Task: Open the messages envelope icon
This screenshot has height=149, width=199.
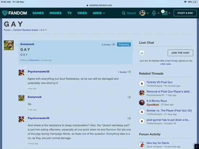Action: (164, 13)
